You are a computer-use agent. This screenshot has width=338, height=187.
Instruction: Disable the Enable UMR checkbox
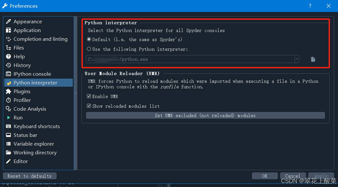[89, 96]
